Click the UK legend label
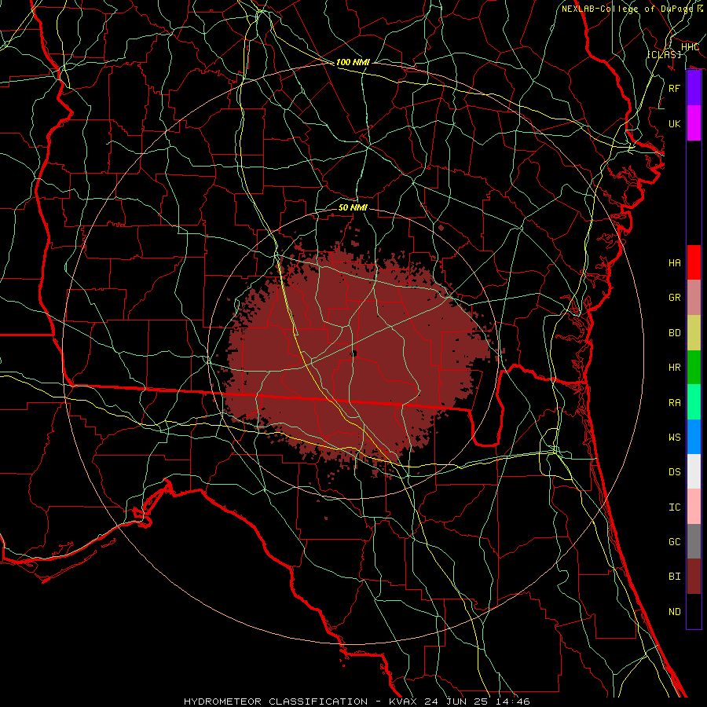 tap(675, 123)
